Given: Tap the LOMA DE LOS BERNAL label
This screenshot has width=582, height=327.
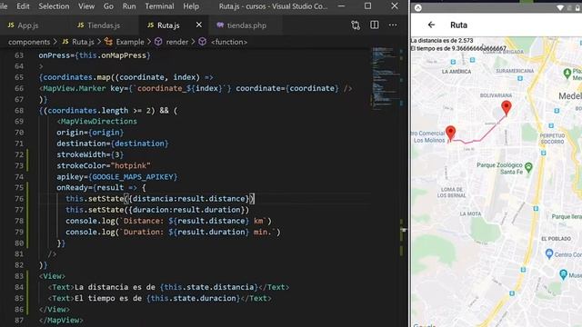Looking at the screenshot, I should tap(451, 193).
